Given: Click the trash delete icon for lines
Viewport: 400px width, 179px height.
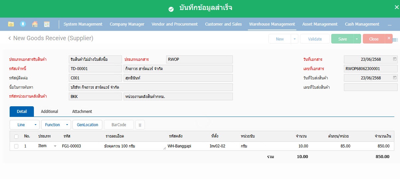Looking at the screenshot, I should [140, 125].
